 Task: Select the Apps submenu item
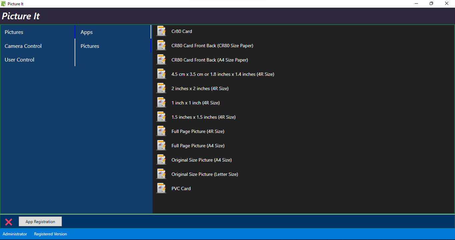87,32
